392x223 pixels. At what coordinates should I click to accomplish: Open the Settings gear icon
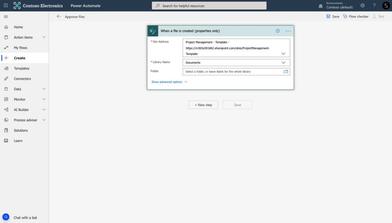tap(363, 5)
